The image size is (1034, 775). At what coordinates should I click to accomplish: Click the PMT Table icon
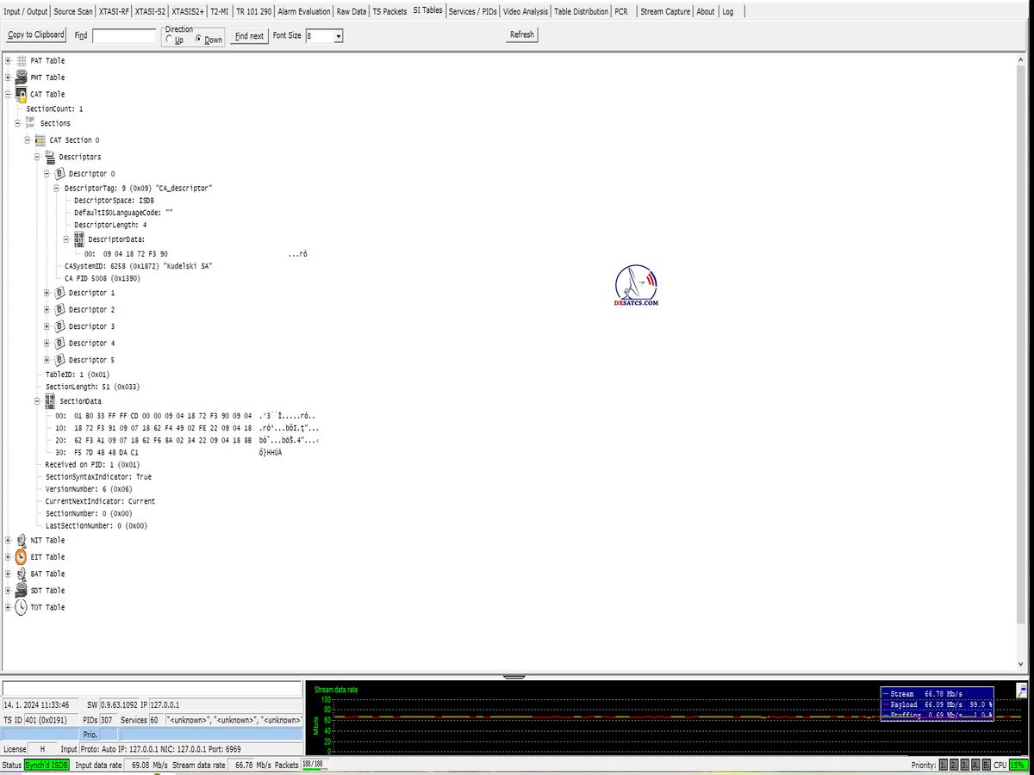22,77
